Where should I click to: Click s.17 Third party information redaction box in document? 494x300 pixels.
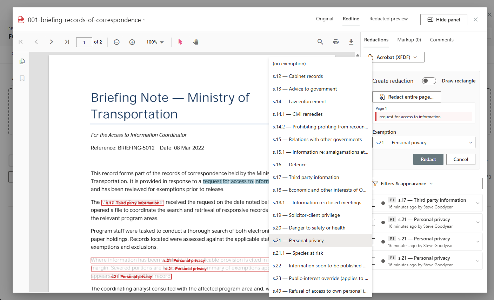click(133, 203)
